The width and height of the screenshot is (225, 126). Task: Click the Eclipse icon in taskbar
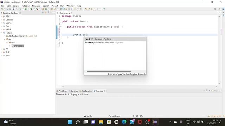click(155, 122)
